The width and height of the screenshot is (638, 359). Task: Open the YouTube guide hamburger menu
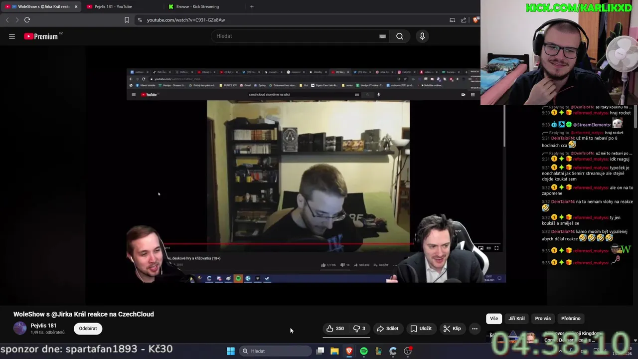[12, 36]
